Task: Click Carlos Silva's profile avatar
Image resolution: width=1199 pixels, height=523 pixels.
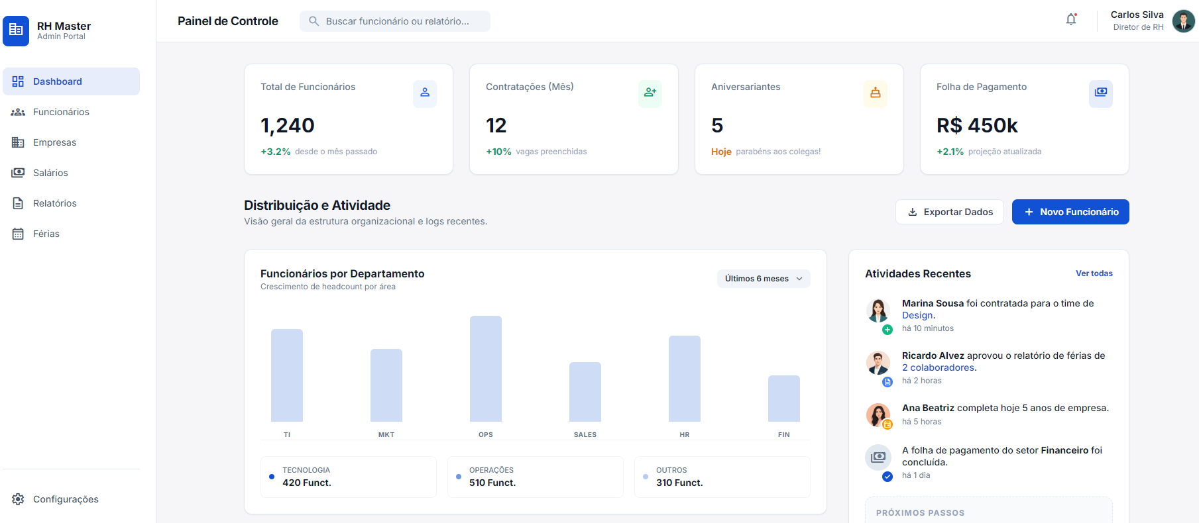Action: (1183, 21)
